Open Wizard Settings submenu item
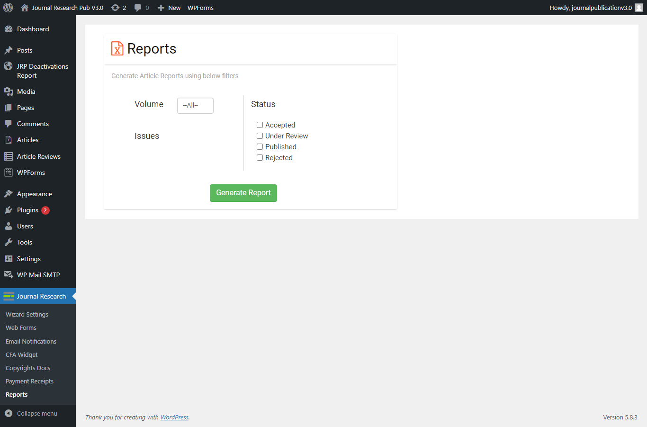Image resolution: width=647 pixels, height=427 pixels. [27, 314]
